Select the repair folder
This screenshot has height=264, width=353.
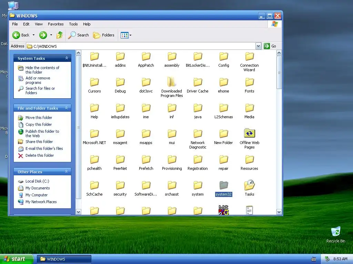click(223, 163)
